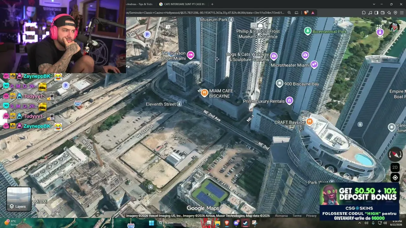Click the Leo AI sparkle icon
Screen dimensions: 406x228
pos(389,13)
